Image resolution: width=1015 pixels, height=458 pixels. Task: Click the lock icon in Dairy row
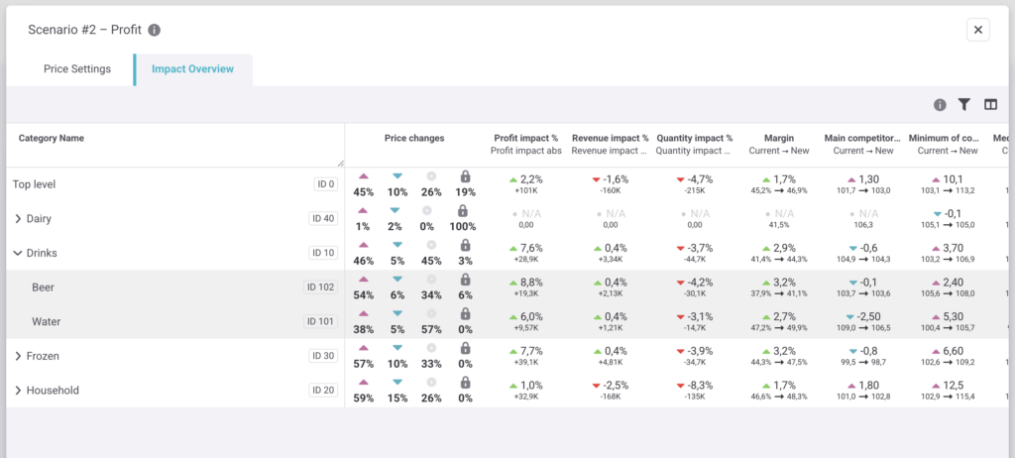click(x=462, y=210)
